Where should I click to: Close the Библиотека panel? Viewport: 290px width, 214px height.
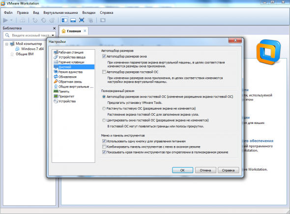(55, 29)
